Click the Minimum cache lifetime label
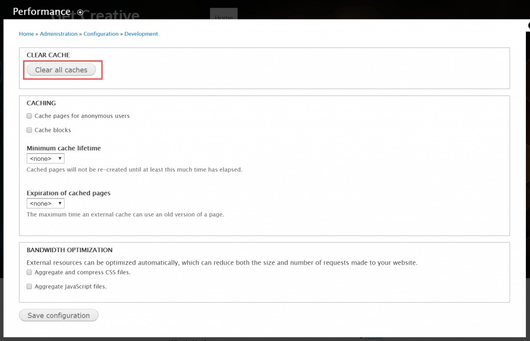This screenshot has height=341, width=530. pyautogui.click(x=64, y=148)
